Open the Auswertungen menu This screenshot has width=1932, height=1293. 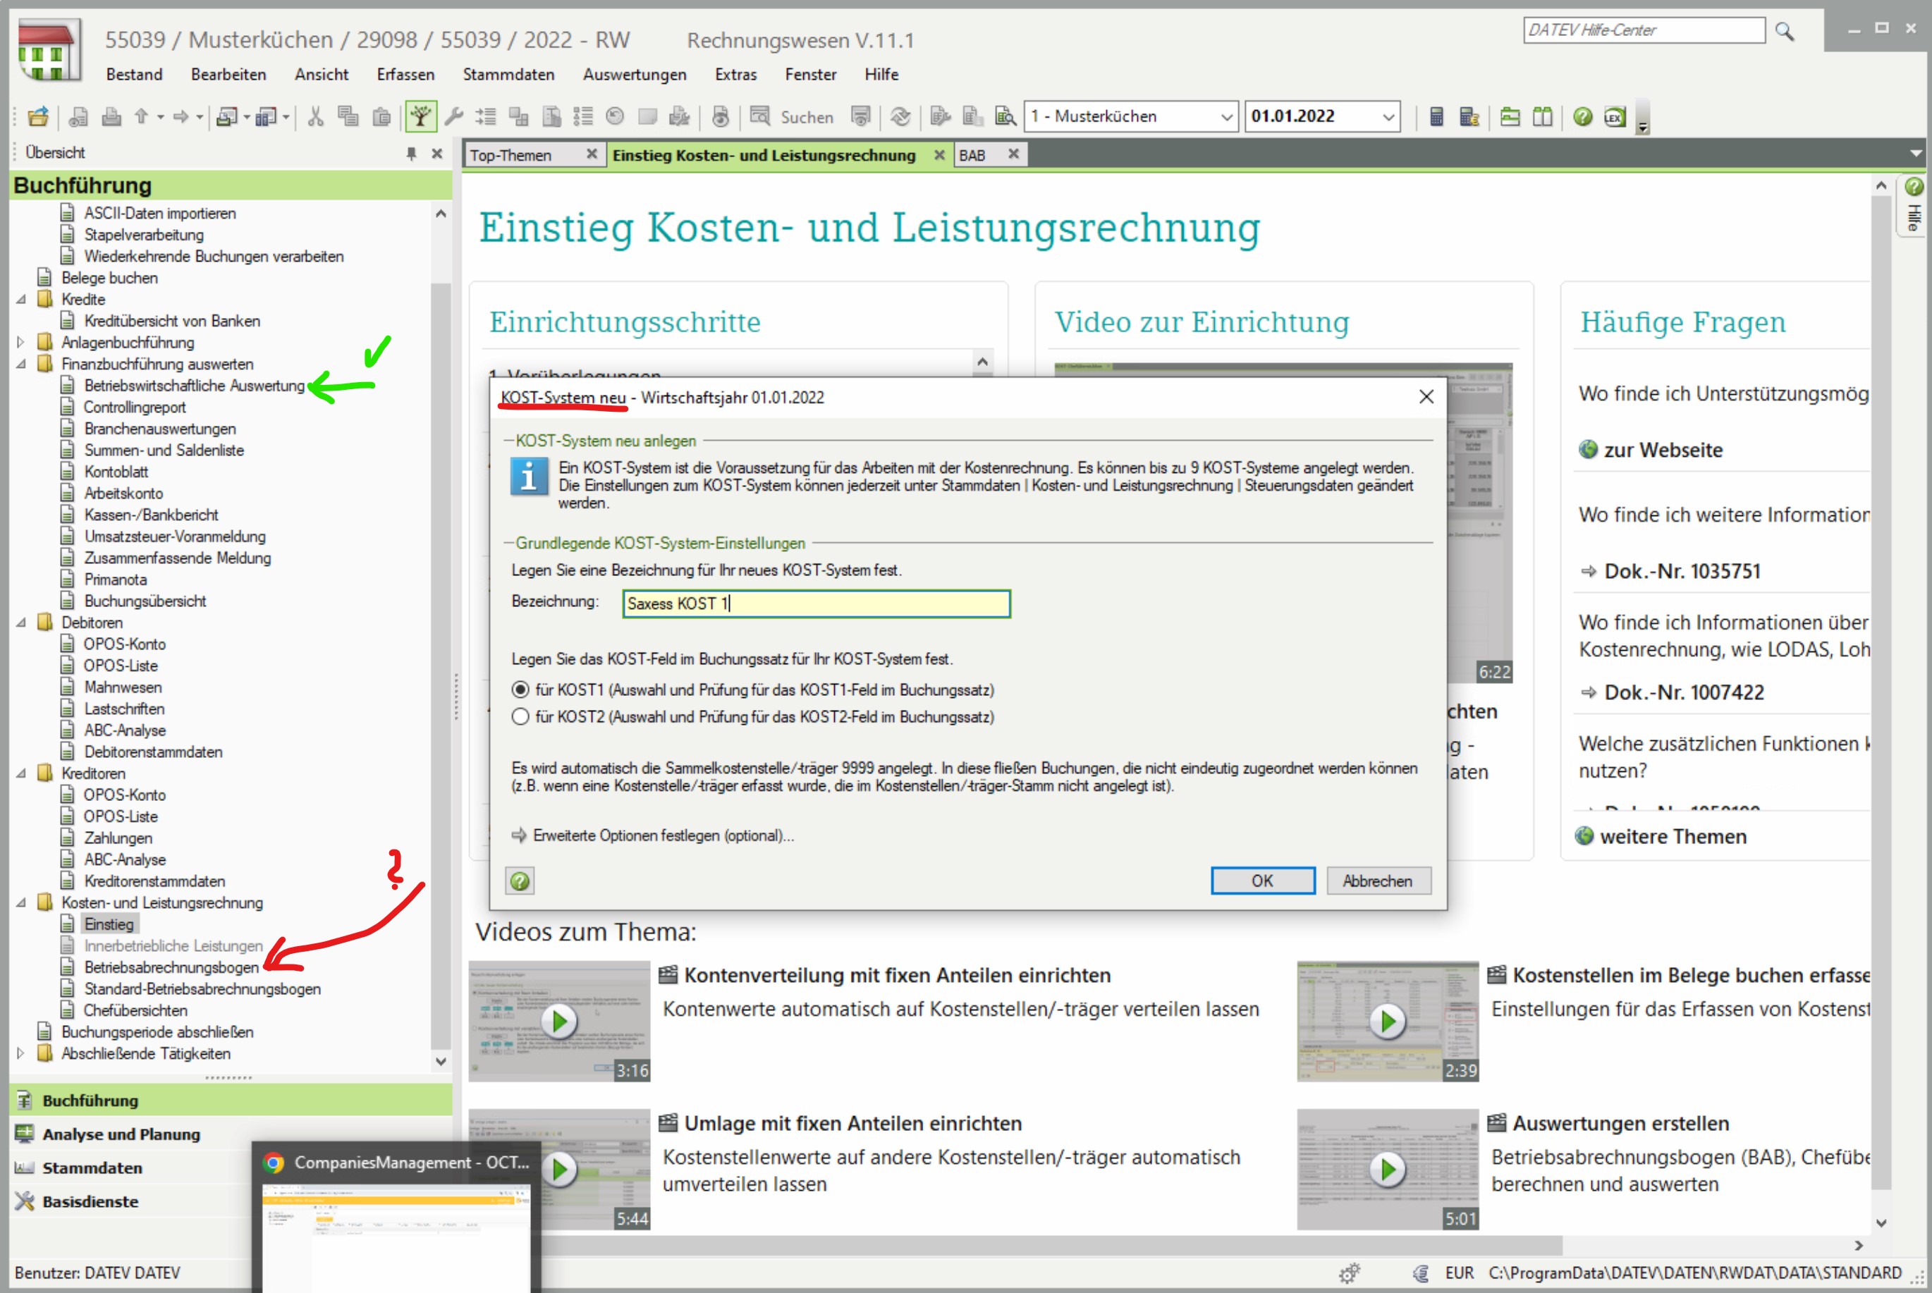pos(633,74)
